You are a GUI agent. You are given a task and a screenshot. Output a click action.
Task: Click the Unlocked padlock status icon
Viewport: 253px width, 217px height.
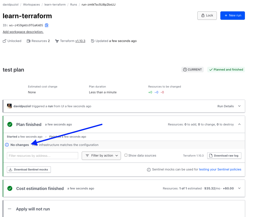[x=5, y=41]
